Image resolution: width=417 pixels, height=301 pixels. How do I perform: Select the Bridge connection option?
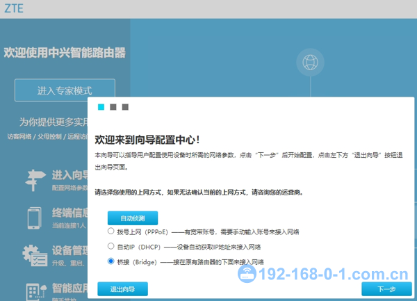click(111, 261)
